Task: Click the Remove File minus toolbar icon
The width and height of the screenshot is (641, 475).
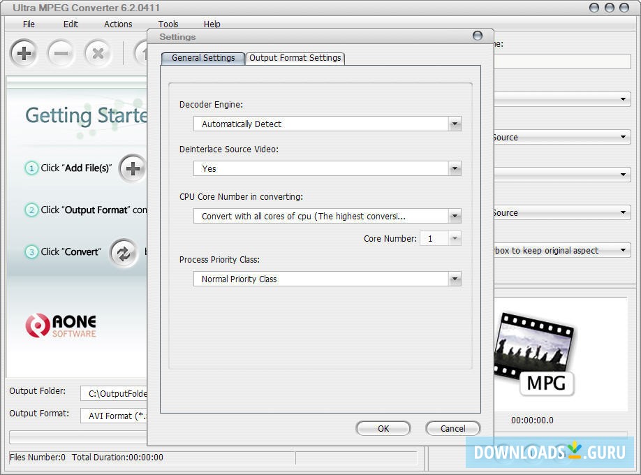Action: pos(61,53)
